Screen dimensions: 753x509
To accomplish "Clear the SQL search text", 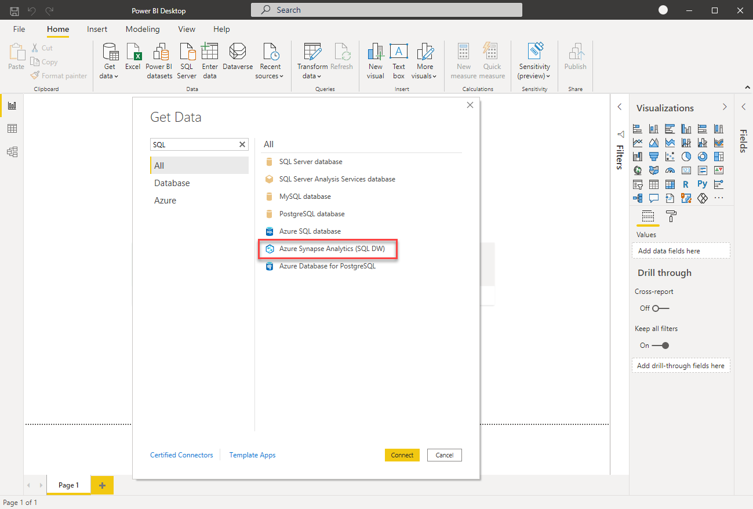I will click(242, 144).
